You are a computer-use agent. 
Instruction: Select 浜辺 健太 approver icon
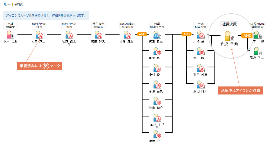point(201,84)
